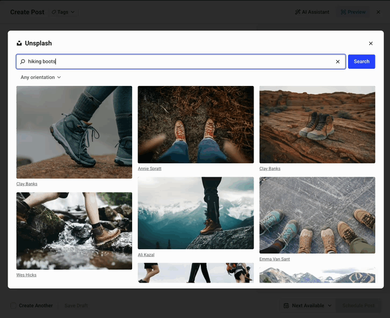
Task: Select Emma Van Sant's group shoes photo
Action: pyautogui.click(x=317, y=215)
